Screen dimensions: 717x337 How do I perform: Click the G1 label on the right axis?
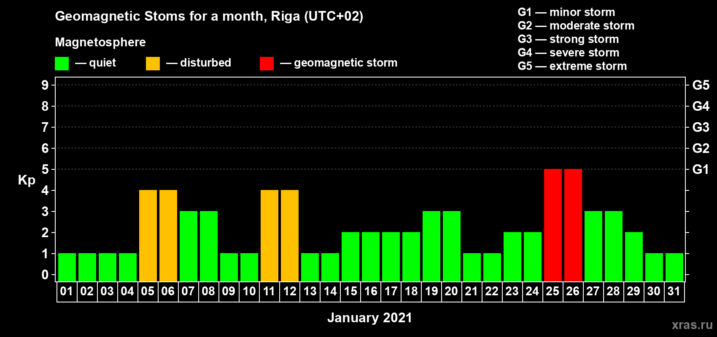click(701, 169)
